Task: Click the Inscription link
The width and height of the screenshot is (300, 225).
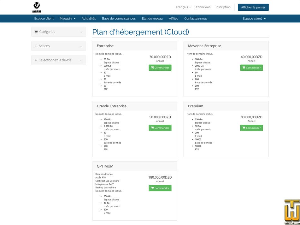Action: pyautogui.click(x=223, y=7)
